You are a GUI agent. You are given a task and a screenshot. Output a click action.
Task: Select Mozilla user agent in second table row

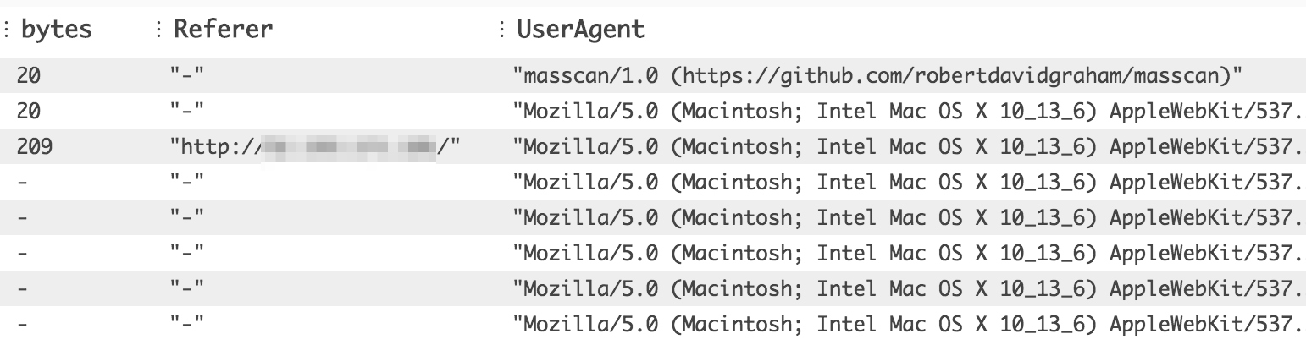906,111
